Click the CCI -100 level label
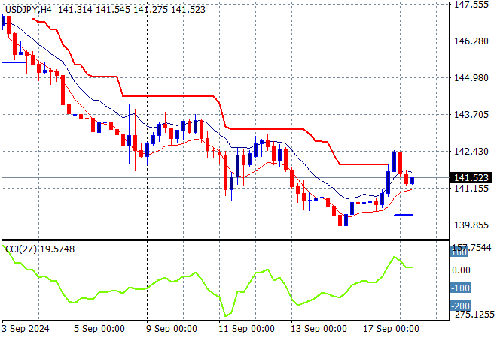The width and height of the screenshot is (497, 338). 460,288
